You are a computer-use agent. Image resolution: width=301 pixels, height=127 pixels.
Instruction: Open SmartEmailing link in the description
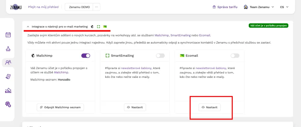181,35
